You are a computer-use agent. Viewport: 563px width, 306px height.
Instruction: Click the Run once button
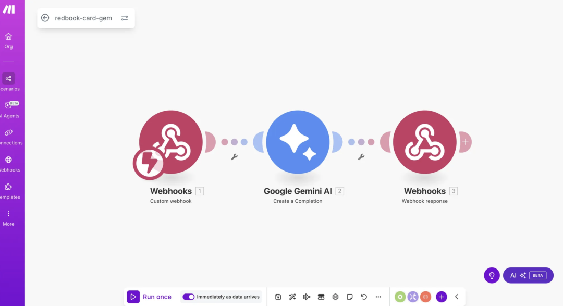click(x=150, y=297)
